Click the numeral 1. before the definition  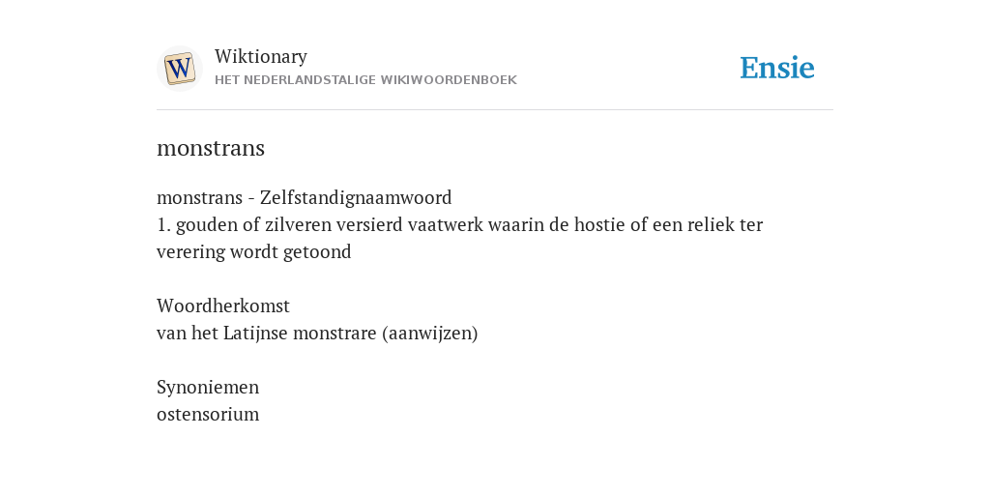point(163,224)
